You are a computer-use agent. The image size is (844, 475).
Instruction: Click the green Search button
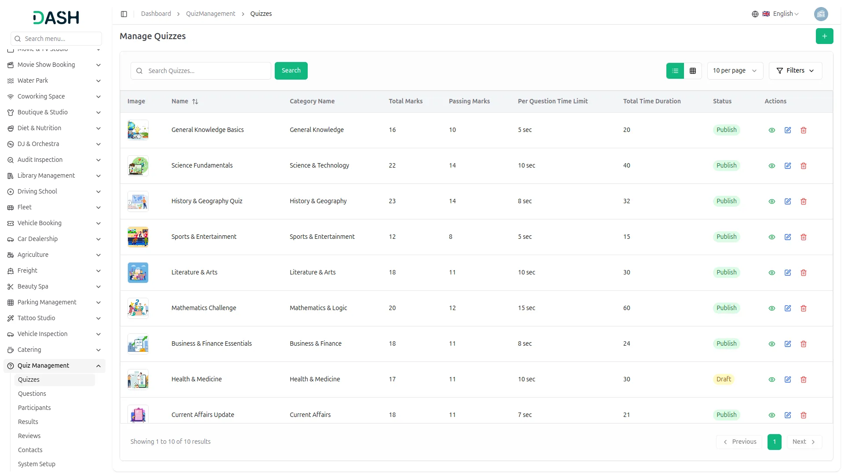[291, 71]
